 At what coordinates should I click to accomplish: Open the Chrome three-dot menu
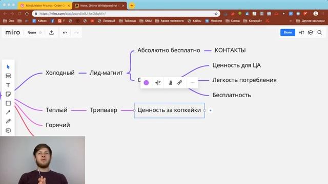pyautogui.click(x=323, y=14)
